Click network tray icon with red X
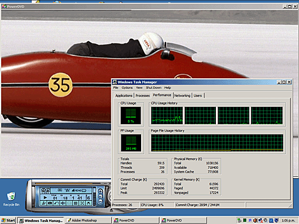299x224 pixels. click(261, 220)
